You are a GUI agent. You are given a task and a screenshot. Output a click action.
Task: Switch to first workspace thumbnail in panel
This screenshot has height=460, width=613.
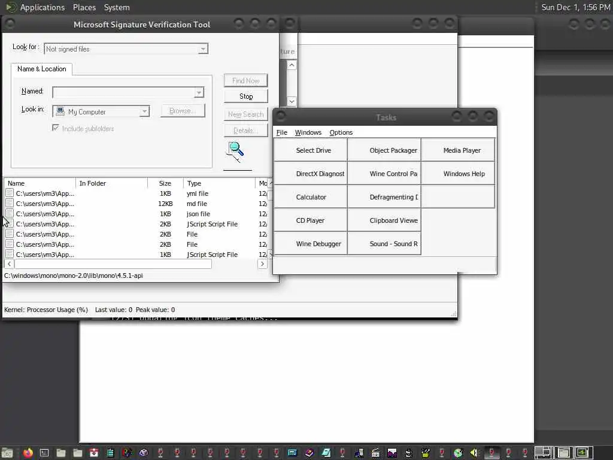coord(543,453)
